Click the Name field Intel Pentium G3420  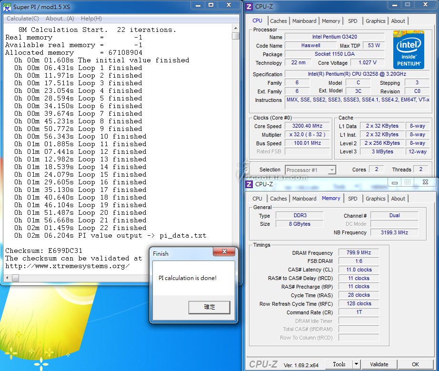click(334, 37)
